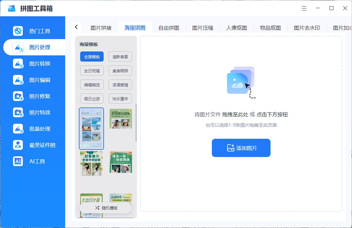Click the 拼图工具箱 app logo
Image resolution: width=352 pixels, height=228 pixels.
[12, 8]
